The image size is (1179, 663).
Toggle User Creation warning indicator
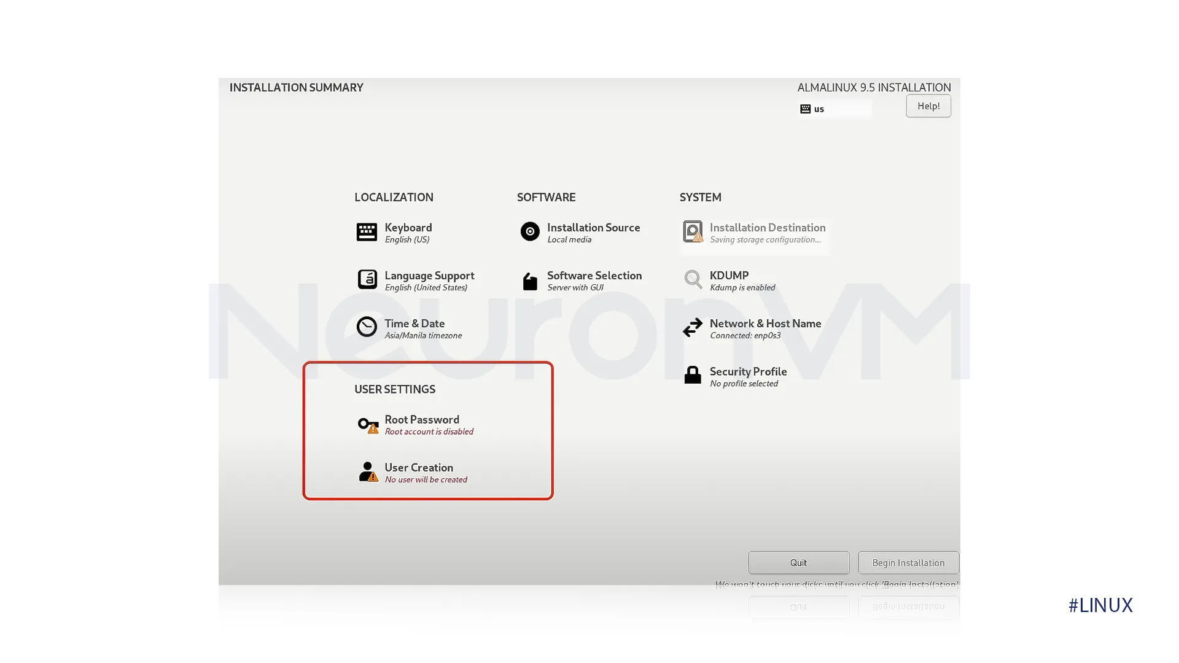tap(376, 478)
